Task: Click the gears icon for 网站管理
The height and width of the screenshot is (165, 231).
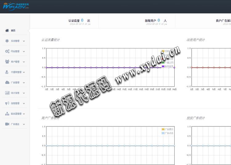Action: click(x=7, y=51)
